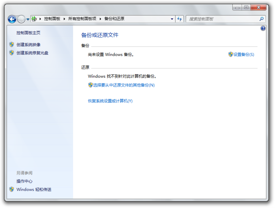Screen dimensions: 275x208
Task: Click shield icon beside 设置备份(S)
Action: point(230,55)
